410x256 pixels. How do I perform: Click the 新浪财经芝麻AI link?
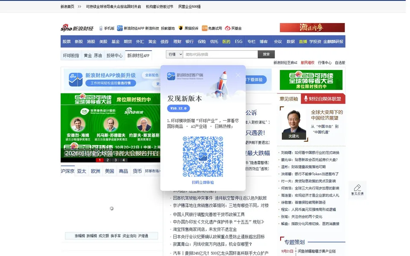(285, 63)
